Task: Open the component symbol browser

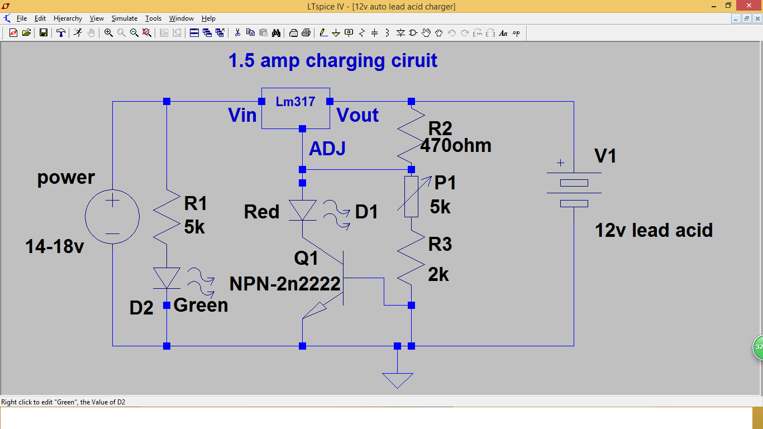Action: [413, 32]
